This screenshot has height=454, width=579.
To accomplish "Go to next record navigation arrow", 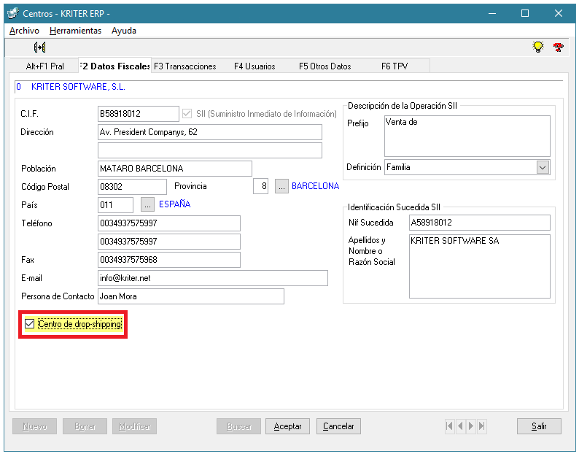I will [x=471, y=426].
